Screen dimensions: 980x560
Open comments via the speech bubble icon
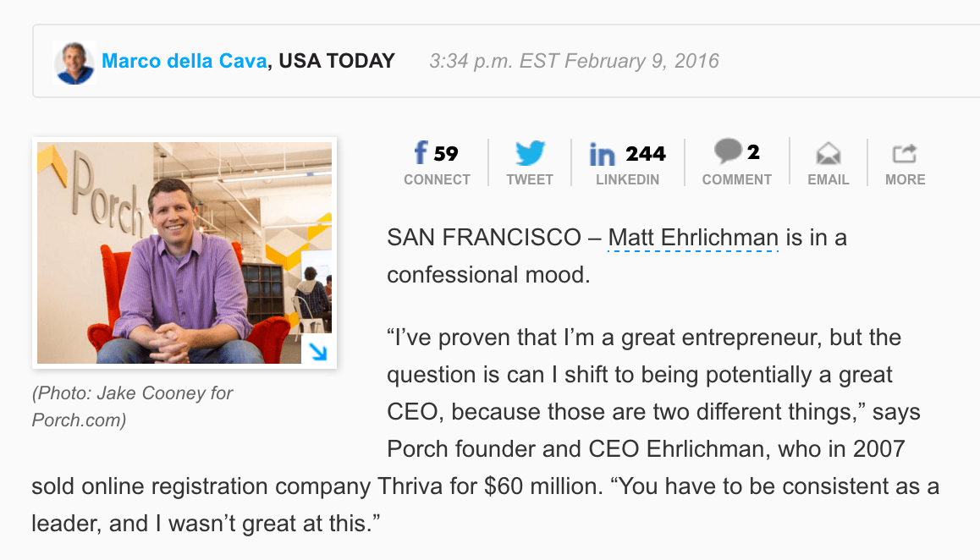[x=728, y=151]
